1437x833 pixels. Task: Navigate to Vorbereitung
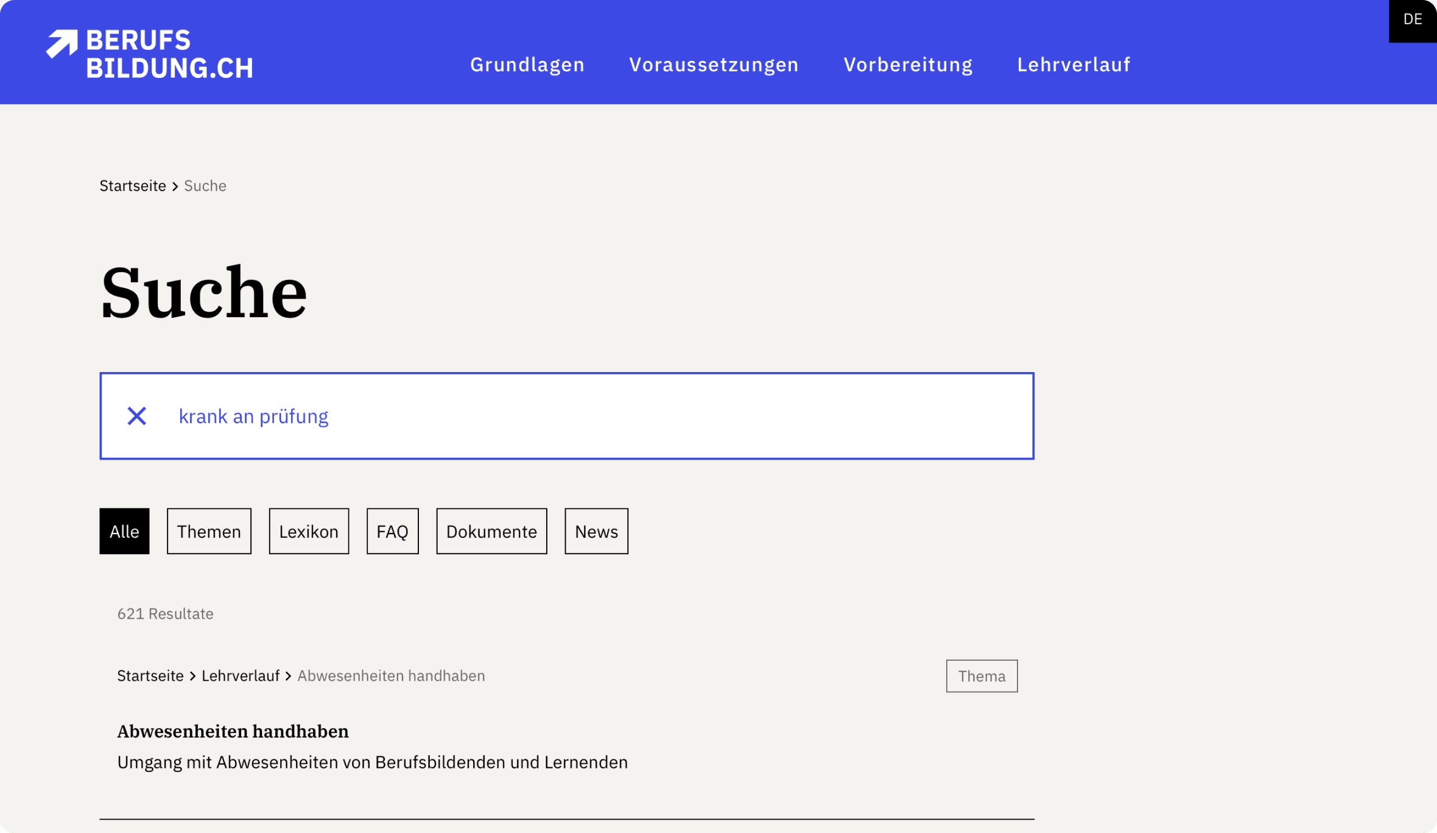(x=908, y=65)
